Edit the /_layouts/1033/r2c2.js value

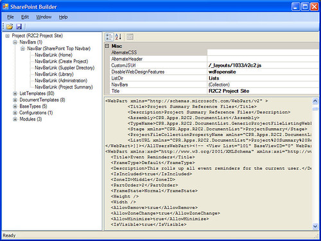235,65
